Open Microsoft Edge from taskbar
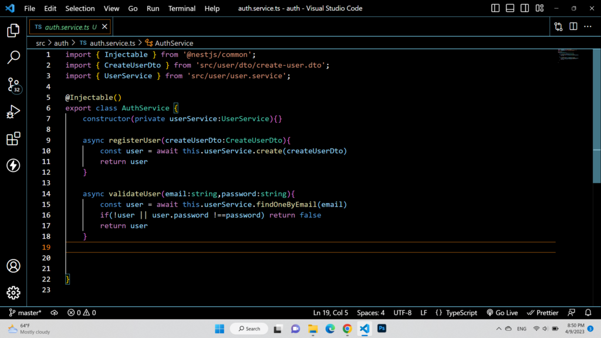The height and width of the screenshot is (338, 601). pos(330,329)
